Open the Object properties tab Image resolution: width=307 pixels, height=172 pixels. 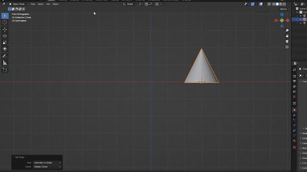(294, 110)
